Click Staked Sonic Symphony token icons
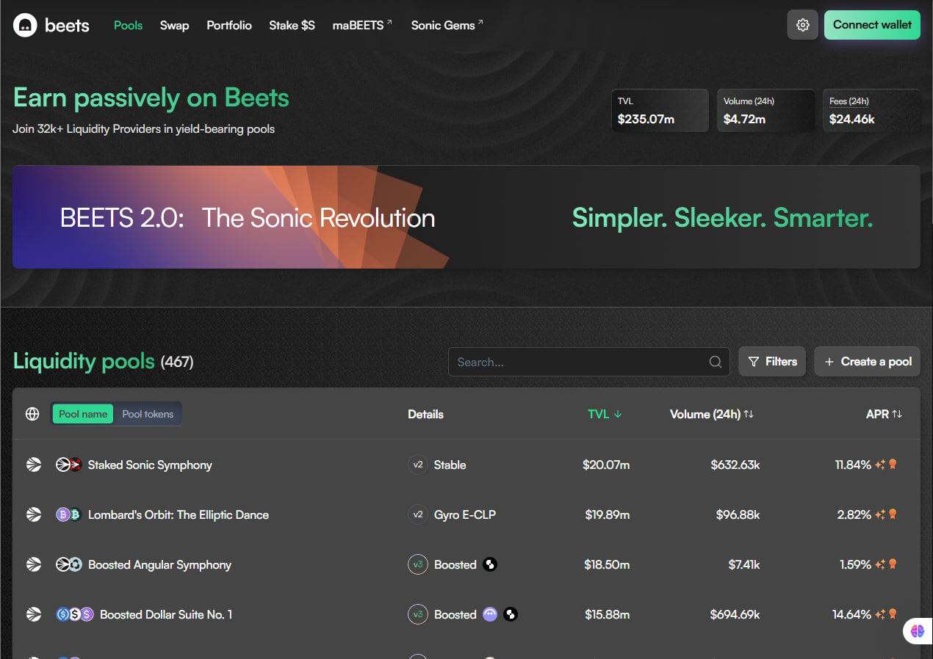 (x=68, y=465)
